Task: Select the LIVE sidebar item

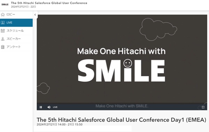Action: pos(16,23)
